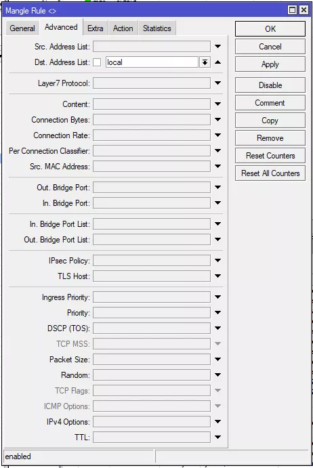313x468 pixels.
Task: Expand the Connection Bytes option
Action: [x=217, y=120]
